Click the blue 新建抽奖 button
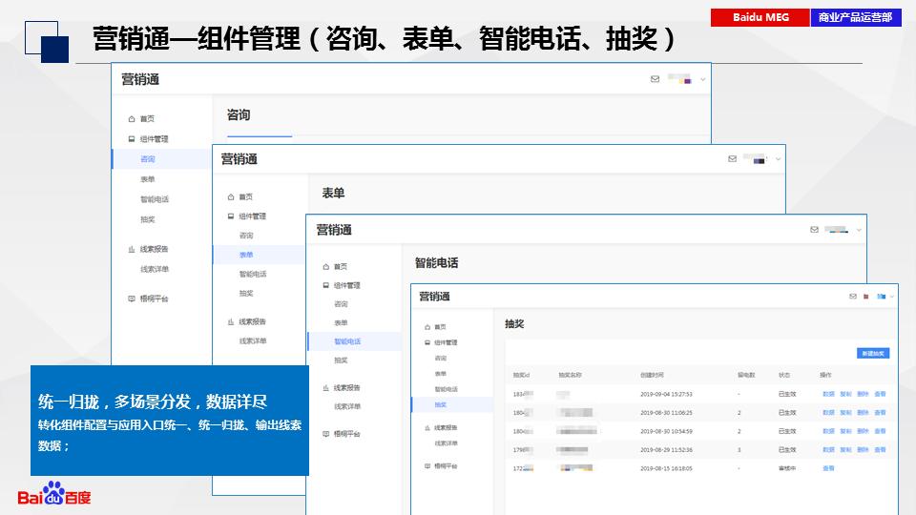The width and height of the screenshot is (916, 515). click(873, 353)
